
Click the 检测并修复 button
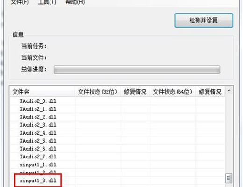point(204,21)
